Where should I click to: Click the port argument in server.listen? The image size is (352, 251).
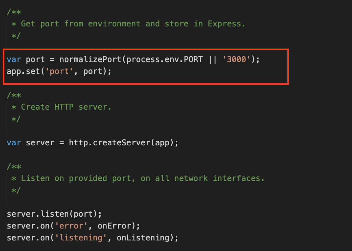tap(83, 214)
